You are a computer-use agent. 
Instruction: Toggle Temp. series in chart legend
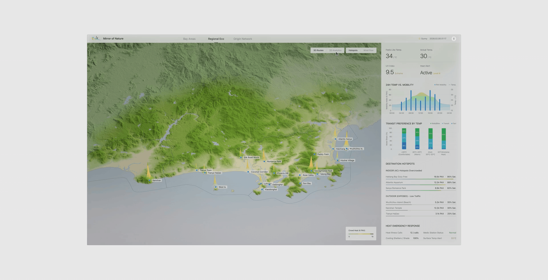[452, 85]
